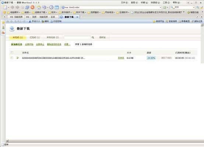Image resolution: width=204 pixels, height=147 pixels.
Task: Check the checkbox beside the downloading file
Action: pos(12,58)
